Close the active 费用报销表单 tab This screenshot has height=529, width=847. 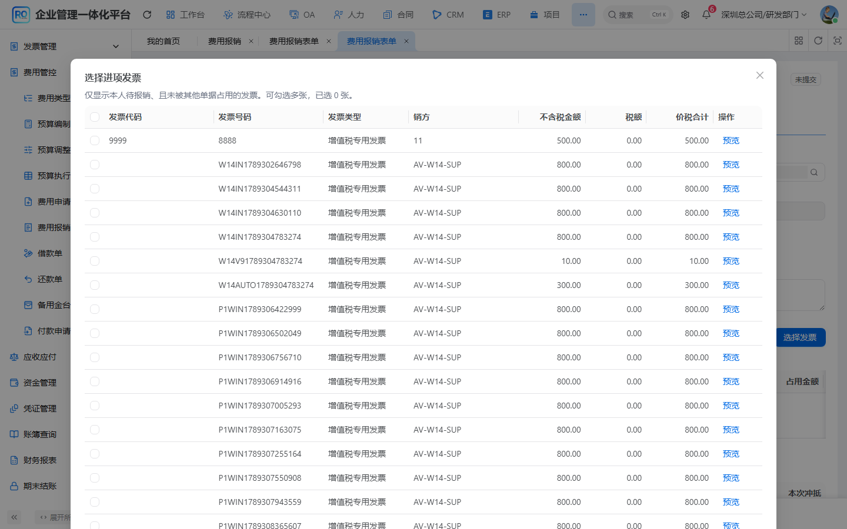(x=406, y=41)
